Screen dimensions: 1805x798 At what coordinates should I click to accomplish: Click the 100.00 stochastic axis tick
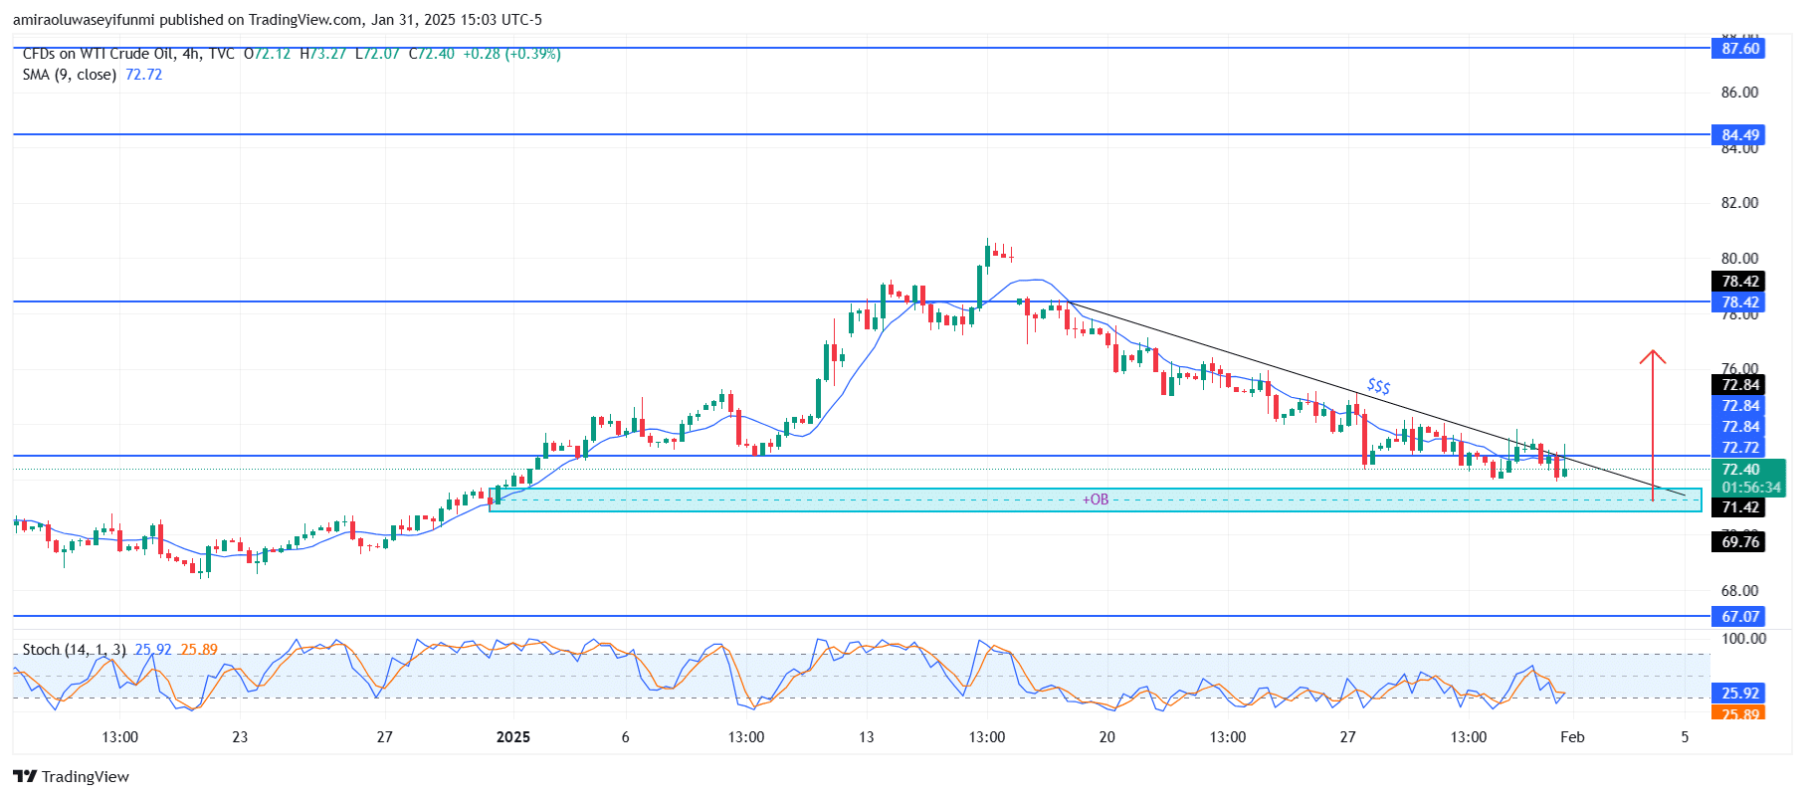pos(1743,639)
